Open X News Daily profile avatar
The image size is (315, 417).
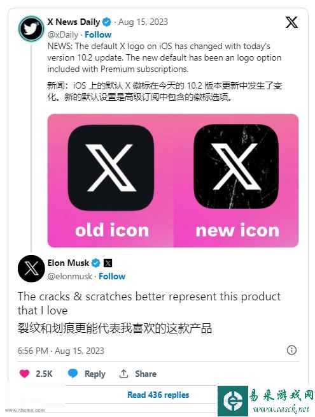point(31,29)
